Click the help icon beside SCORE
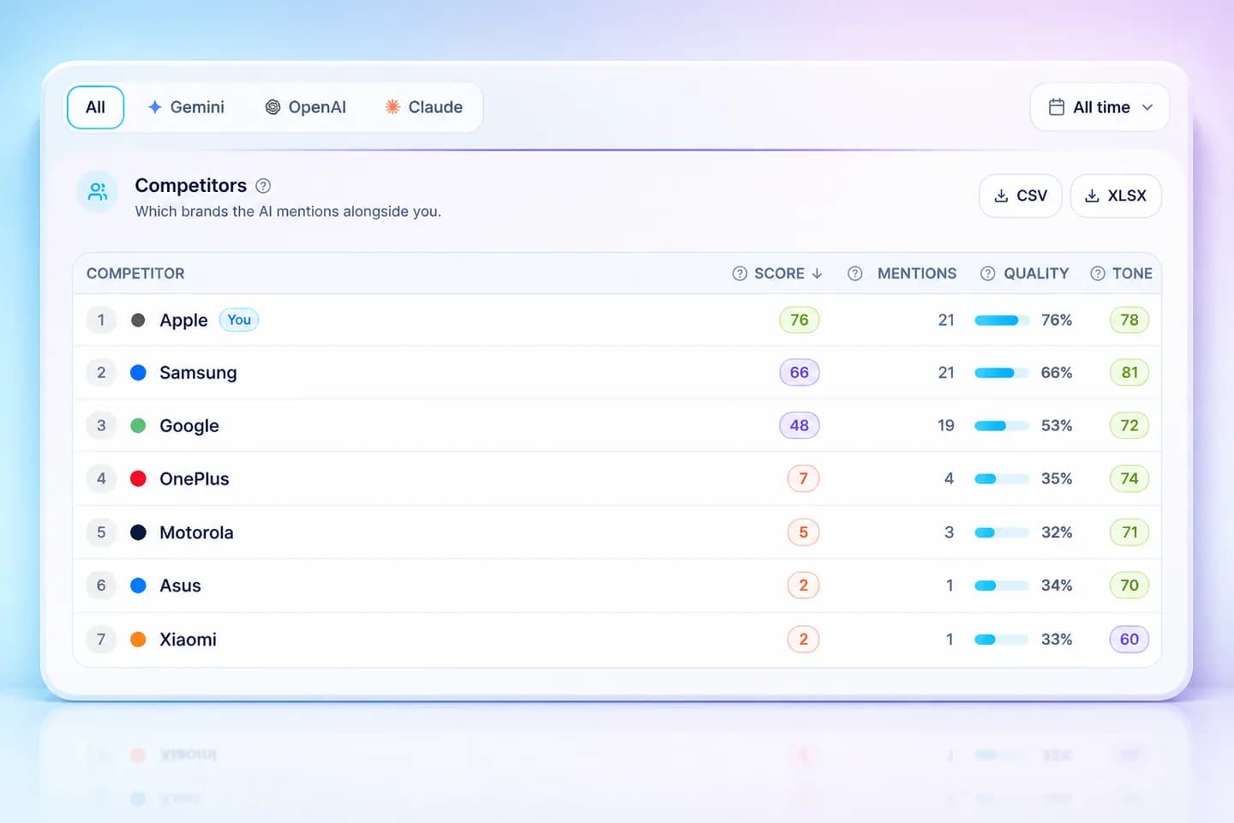The image size is (1234, 823). [x=740, y=273]
